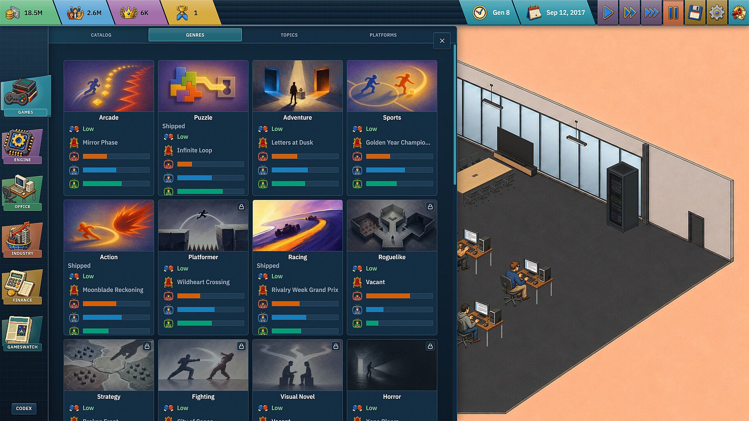Image resolution: width=749 pixels, height=421 pixels.
Task: Select the Arcade genre artwork
Action: (109, 86)
